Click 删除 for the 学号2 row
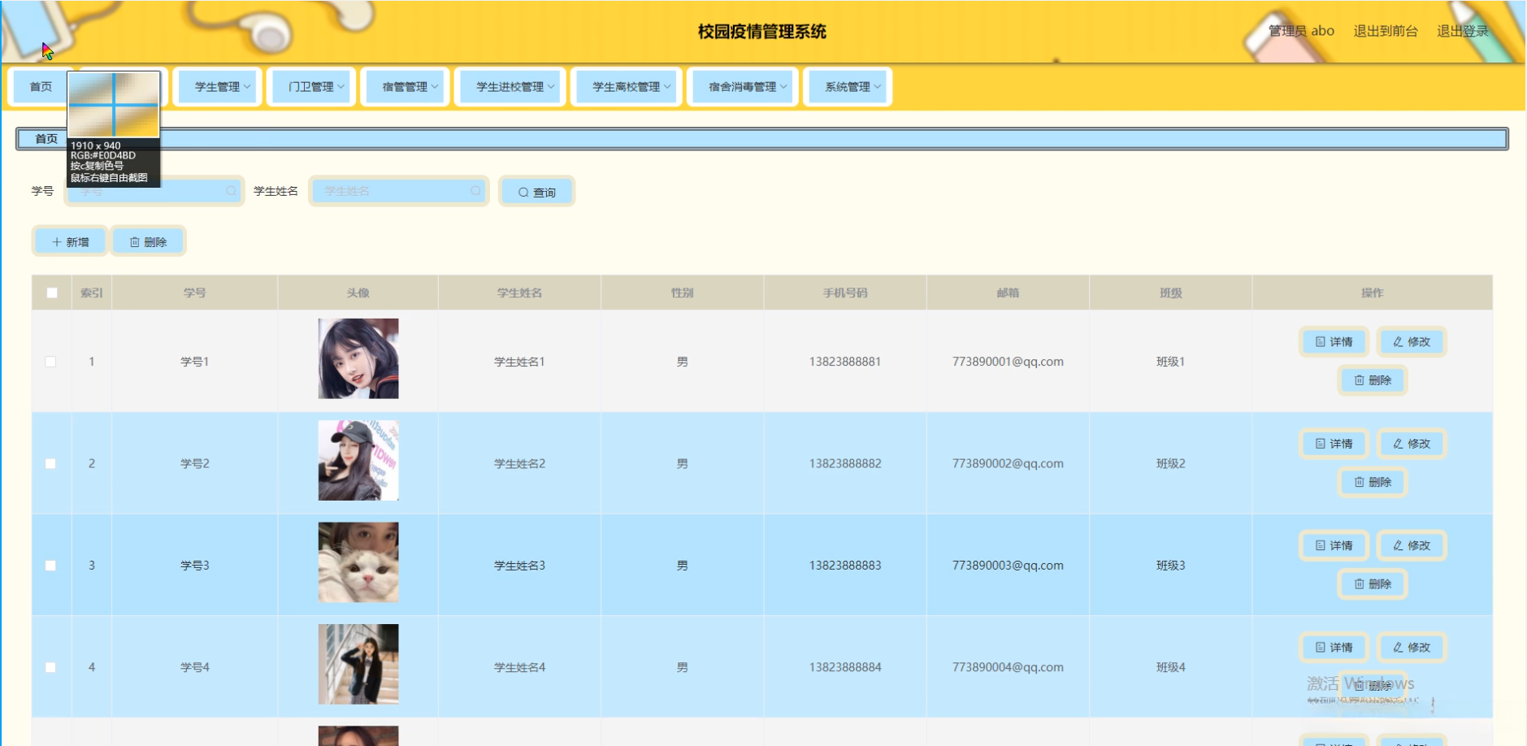The height and width of the screenshot is (746, 1527). click(1373, 482)
